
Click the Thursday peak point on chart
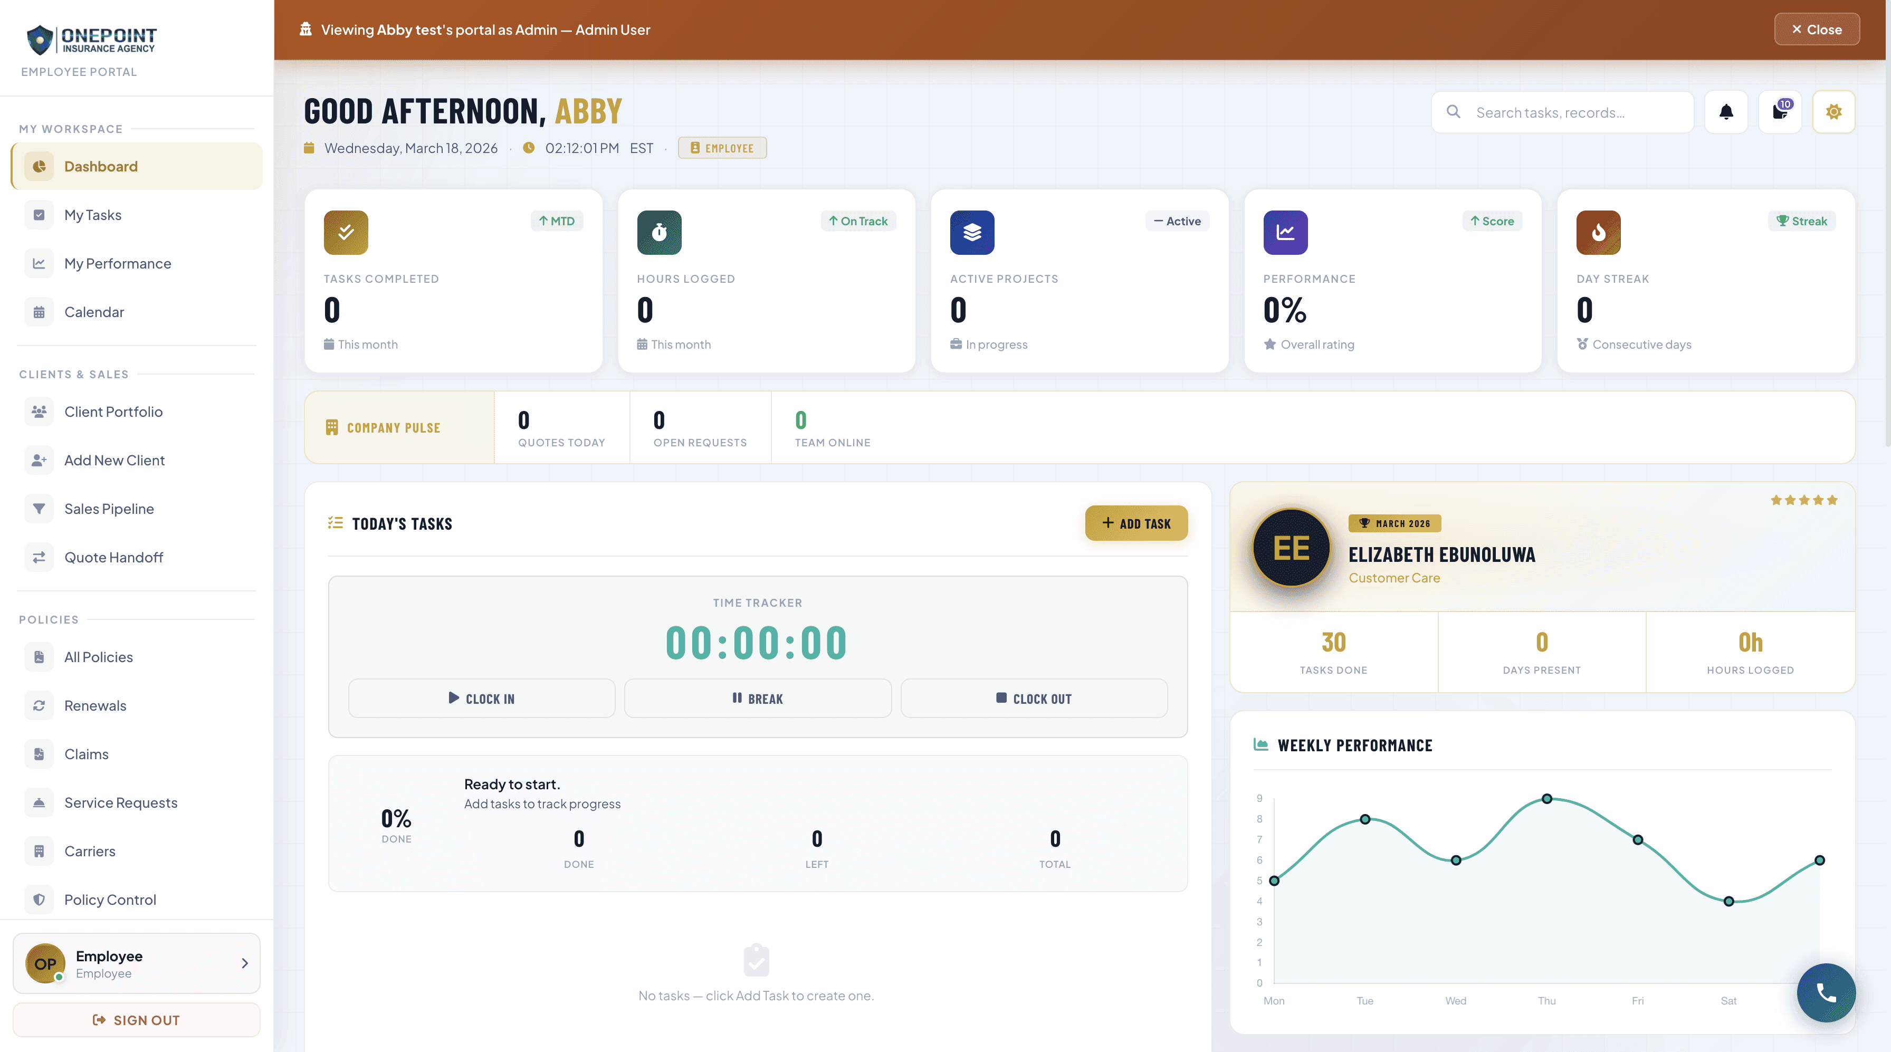click(x=1546, y=799)
